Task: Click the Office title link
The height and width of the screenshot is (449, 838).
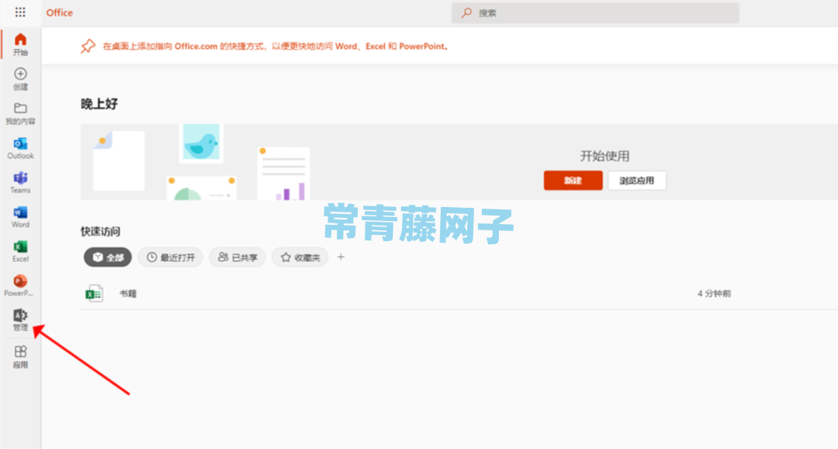Action: [x=59, y=13]
